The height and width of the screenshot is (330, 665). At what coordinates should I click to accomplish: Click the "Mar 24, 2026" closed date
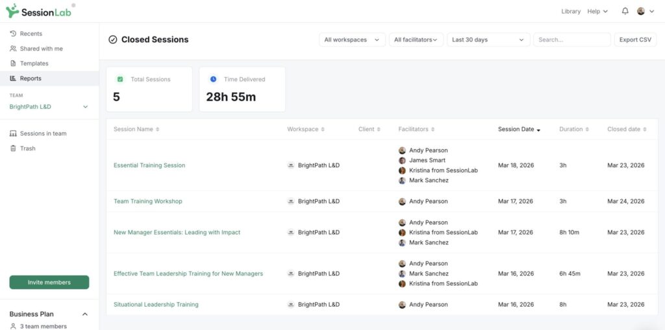click(625, 201)
